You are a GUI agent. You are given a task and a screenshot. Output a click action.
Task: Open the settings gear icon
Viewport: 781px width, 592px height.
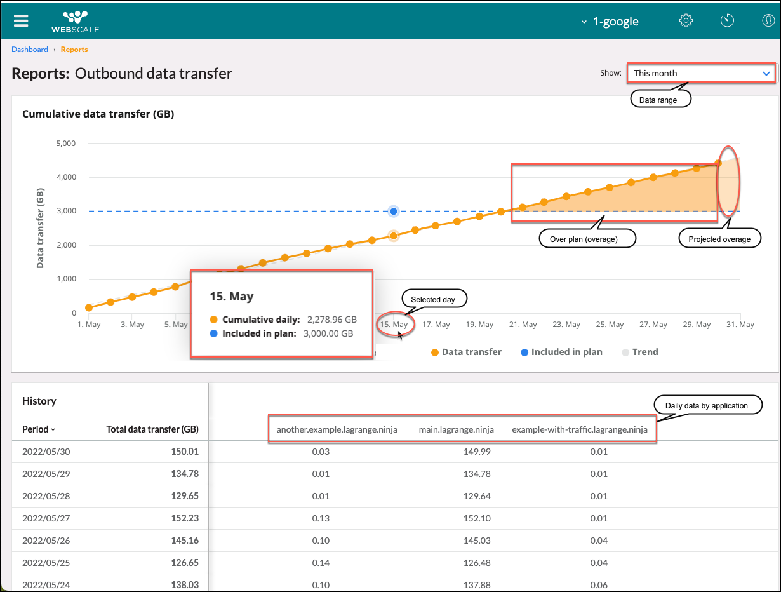click(x=686, y=20)
